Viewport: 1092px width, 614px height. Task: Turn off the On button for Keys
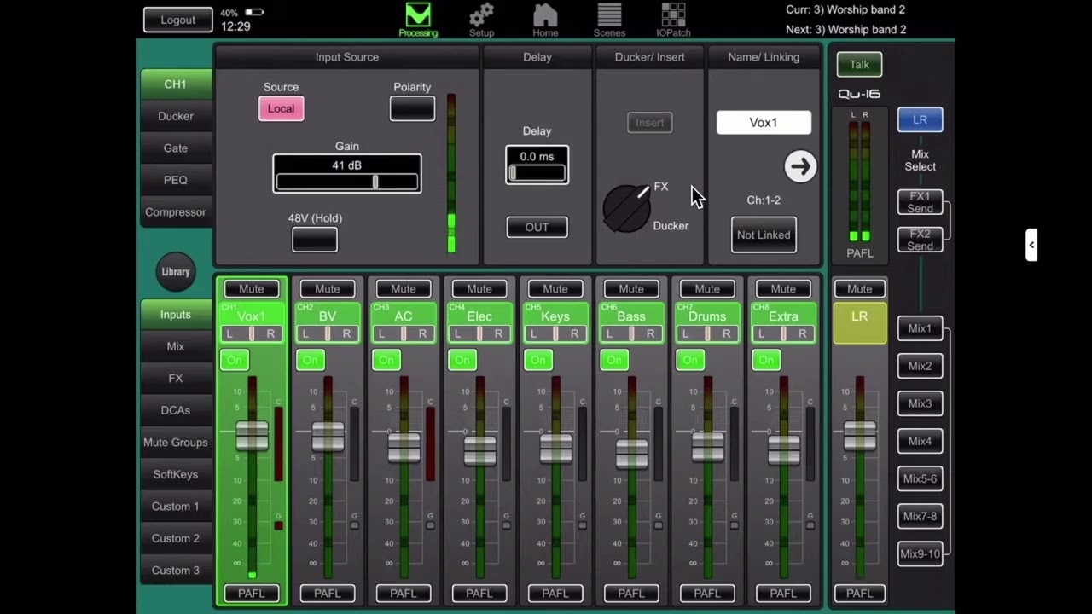(538, 360)
